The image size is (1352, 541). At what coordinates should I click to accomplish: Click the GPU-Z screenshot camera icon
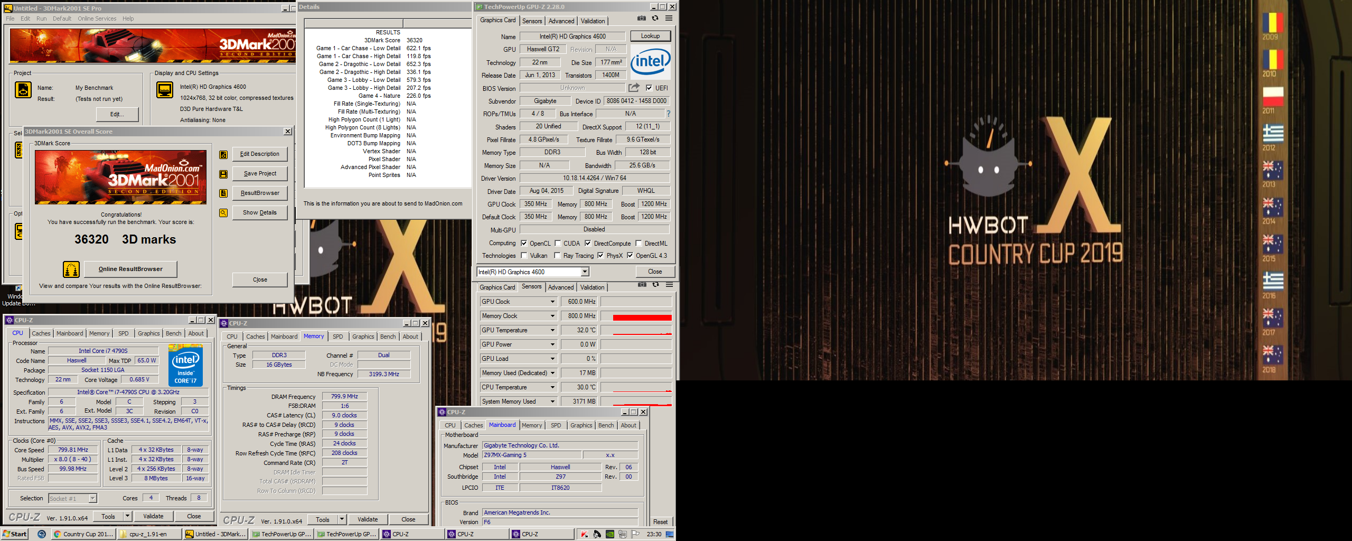(641, 18)
